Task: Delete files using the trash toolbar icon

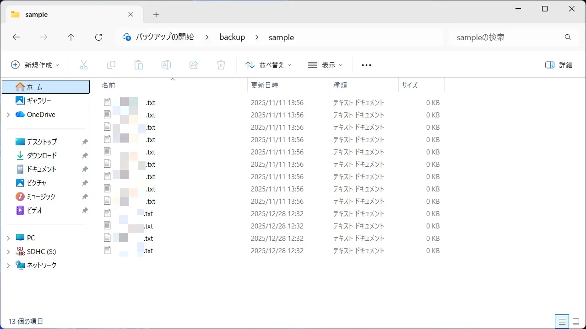Action: pos(221,64)
